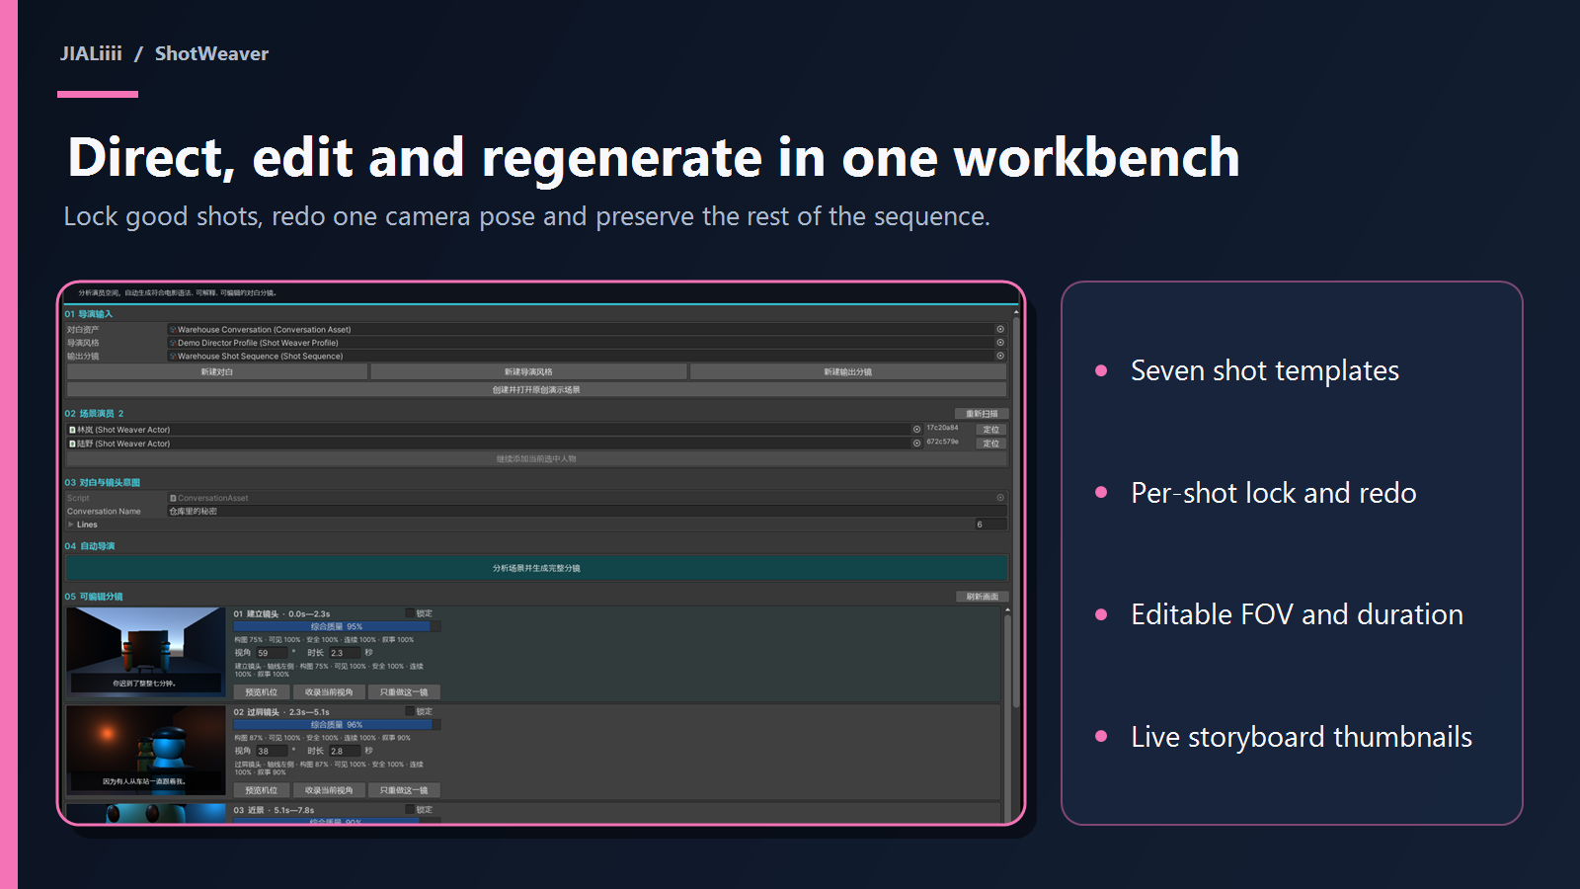
Task: Click 只重做这一镜 for shot 02
Action: (404, 790)
